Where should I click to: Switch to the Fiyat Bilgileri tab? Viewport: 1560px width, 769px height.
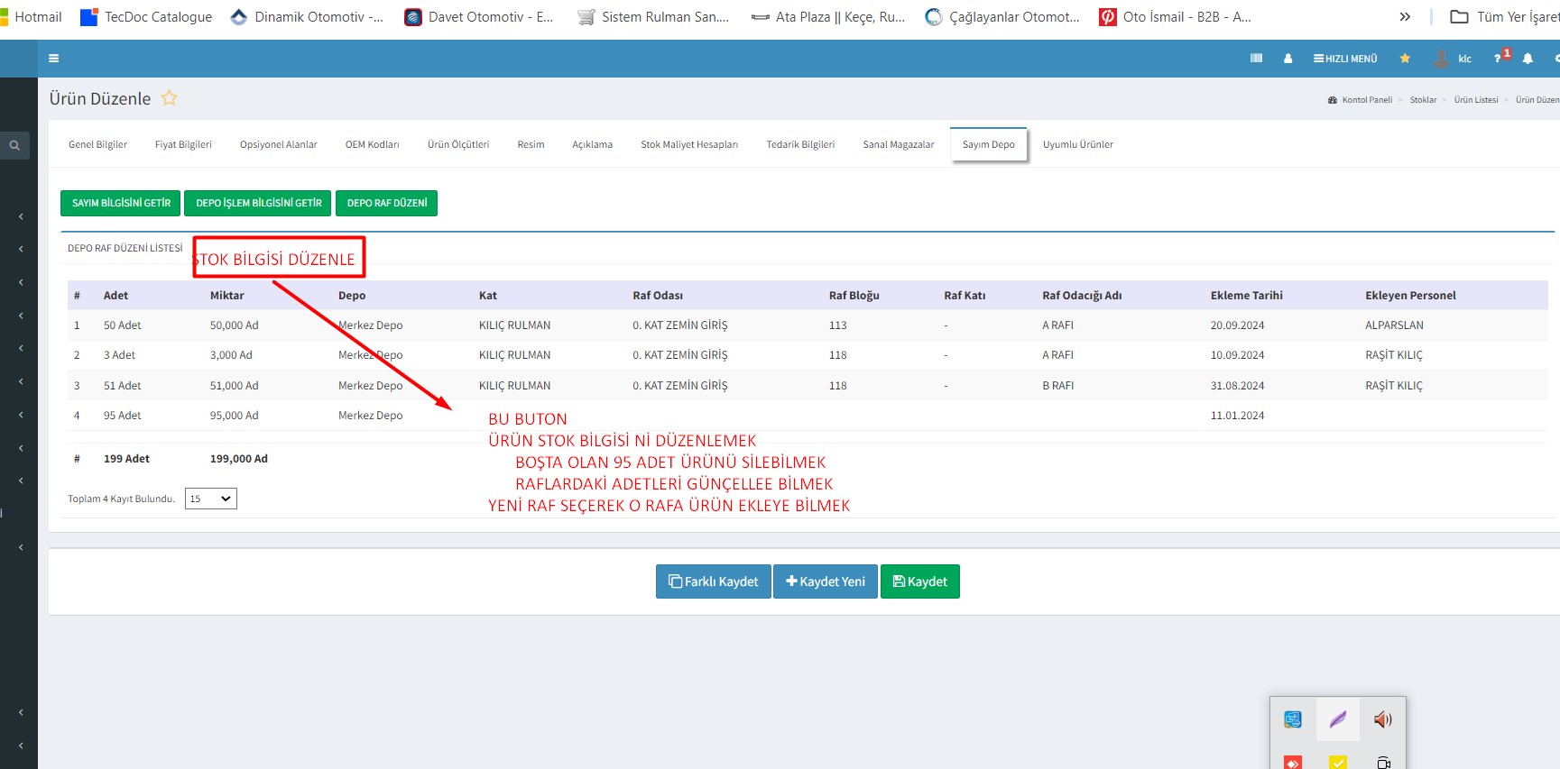[x=183, y=144]
